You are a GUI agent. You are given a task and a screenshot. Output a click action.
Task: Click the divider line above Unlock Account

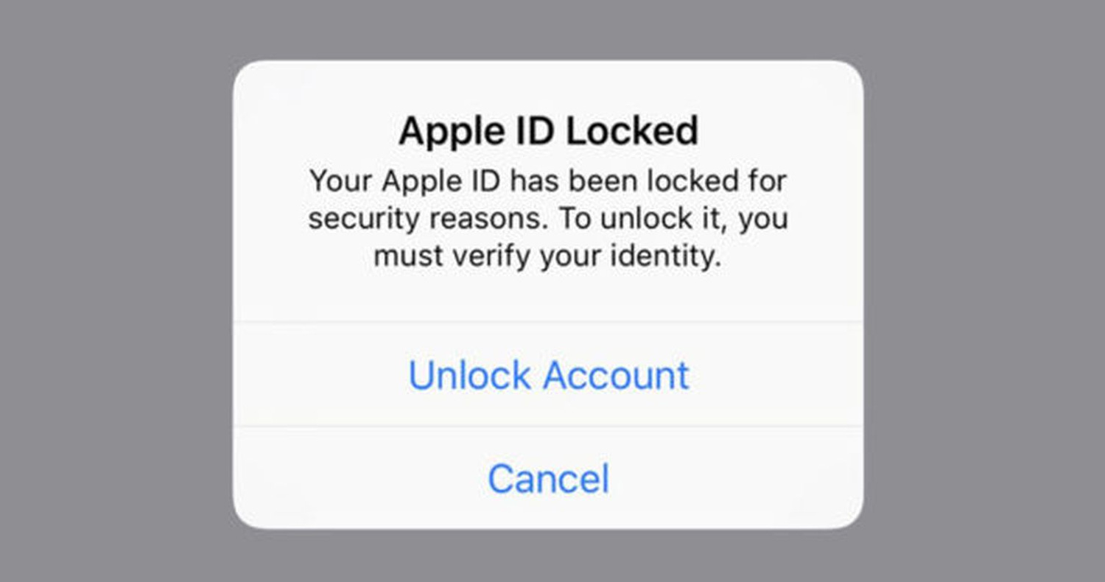point(548,322)
